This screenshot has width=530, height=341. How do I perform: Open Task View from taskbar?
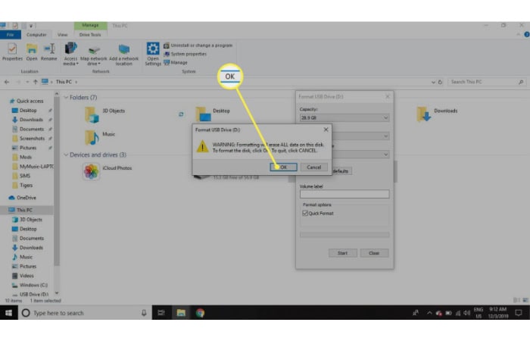[161, 313]
